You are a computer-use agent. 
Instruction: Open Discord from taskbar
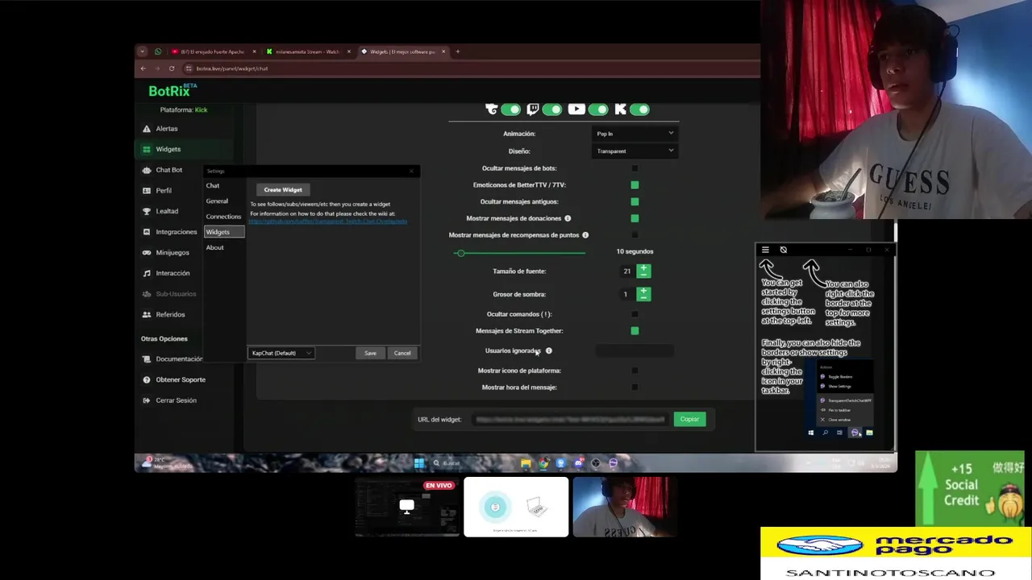578,463
